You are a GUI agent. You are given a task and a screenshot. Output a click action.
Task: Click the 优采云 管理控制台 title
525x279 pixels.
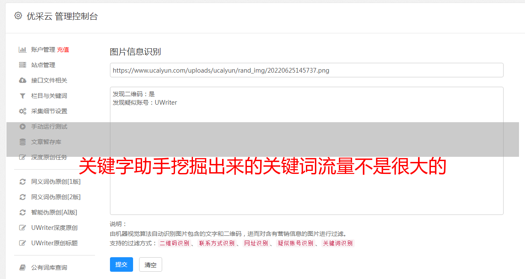pos(62,16)
